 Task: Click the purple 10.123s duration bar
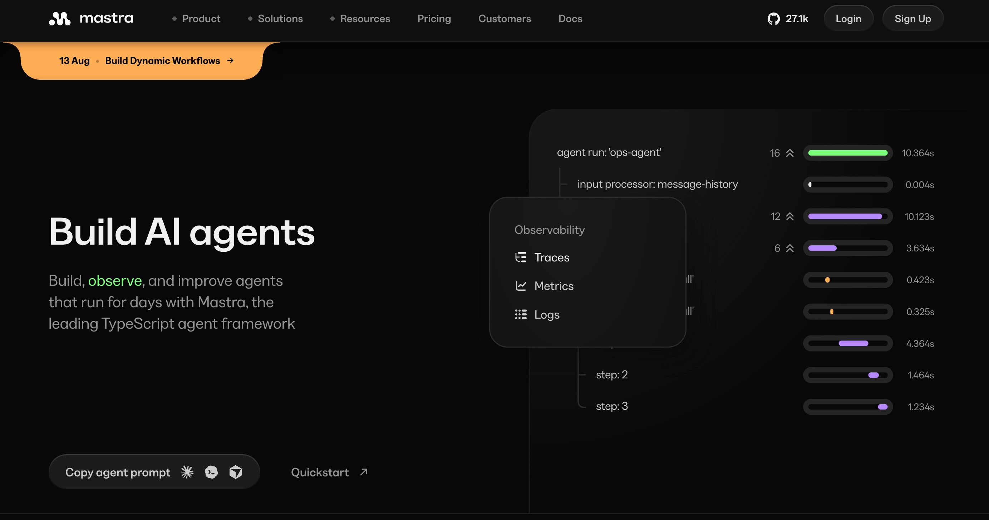click(x=848, y=217)
